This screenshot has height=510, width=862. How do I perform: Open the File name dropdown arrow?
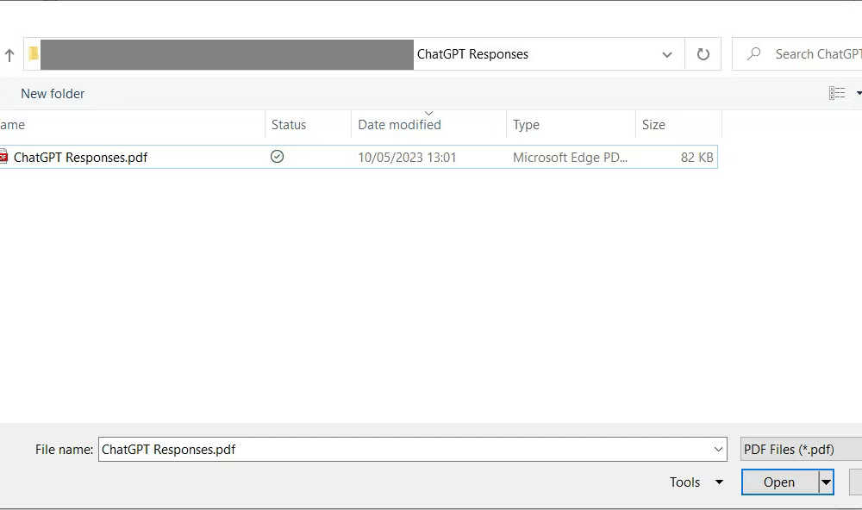point(718,449)
